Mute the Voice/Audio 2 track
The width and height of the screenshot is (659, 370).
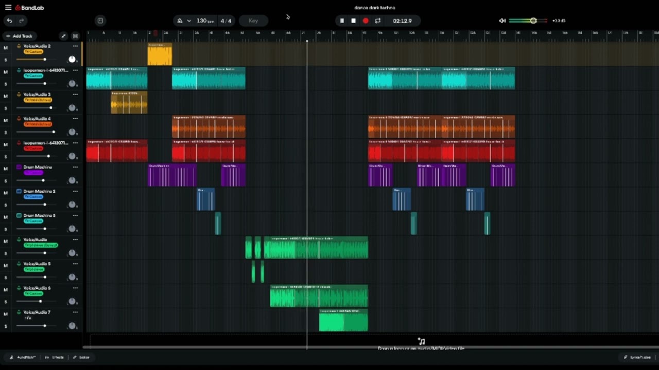(x=6, y=48)
